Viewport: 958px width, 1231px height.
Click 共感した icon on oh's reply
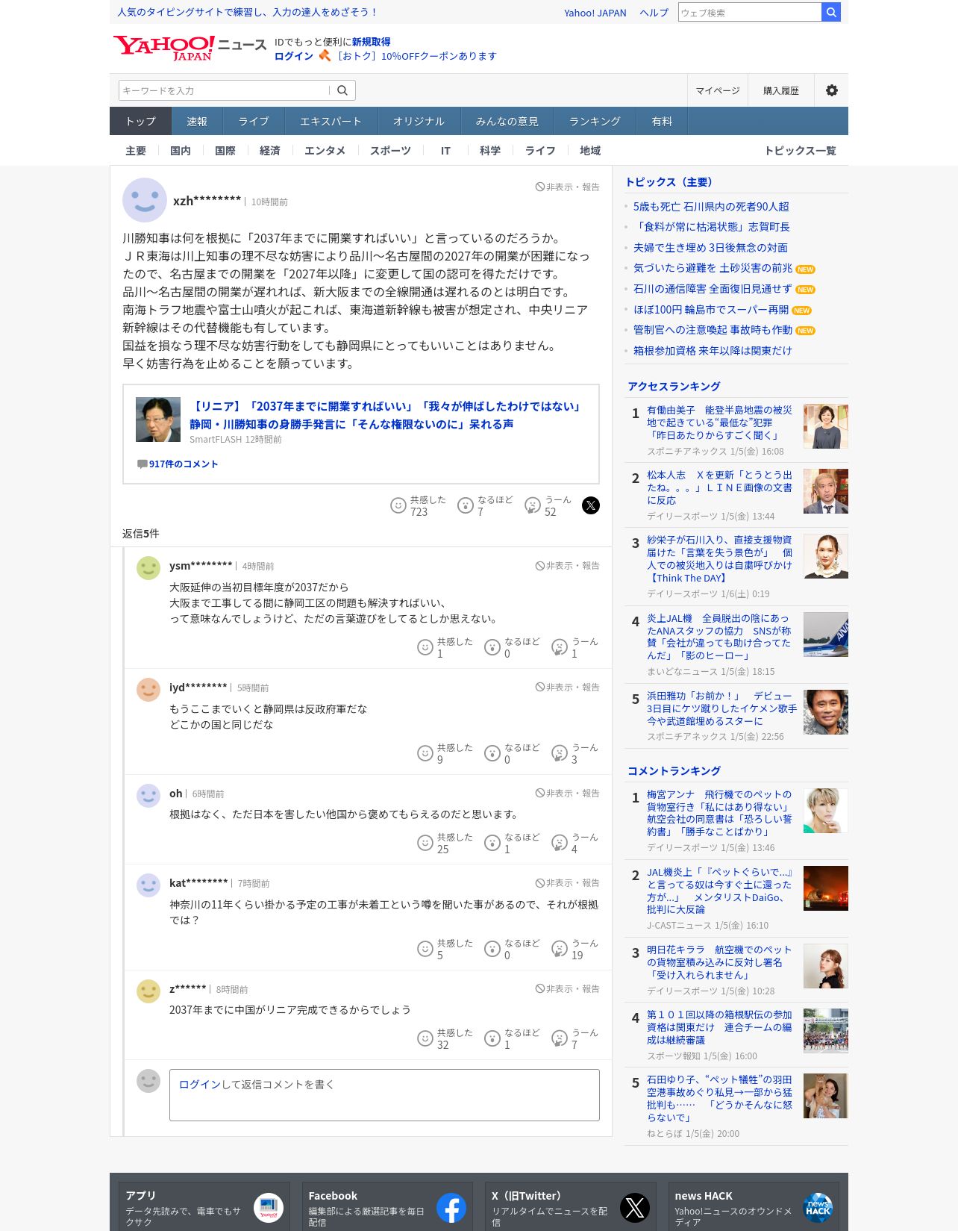[425, 843]
